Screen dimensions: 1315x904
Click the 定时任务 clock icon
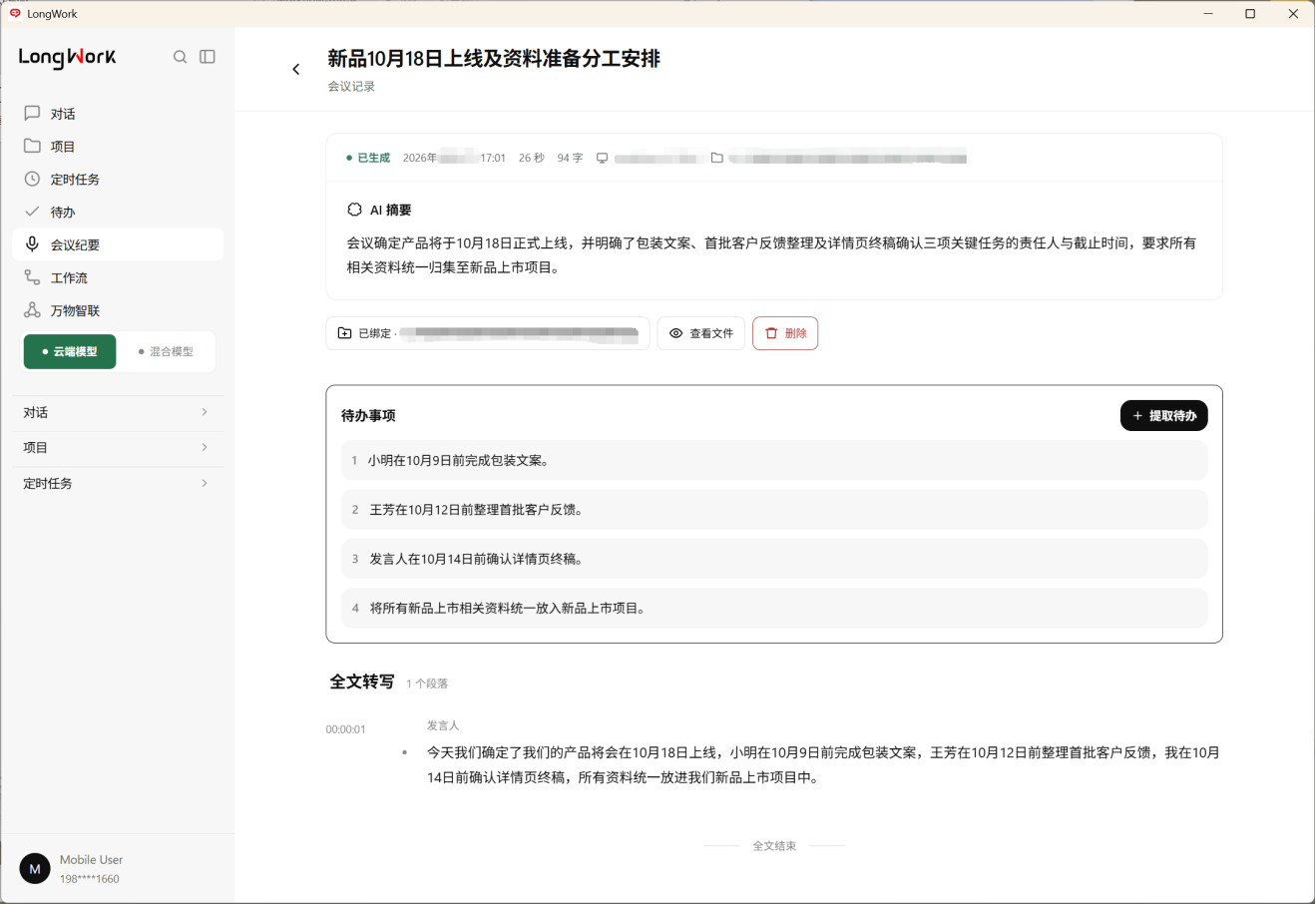[32, 179]
